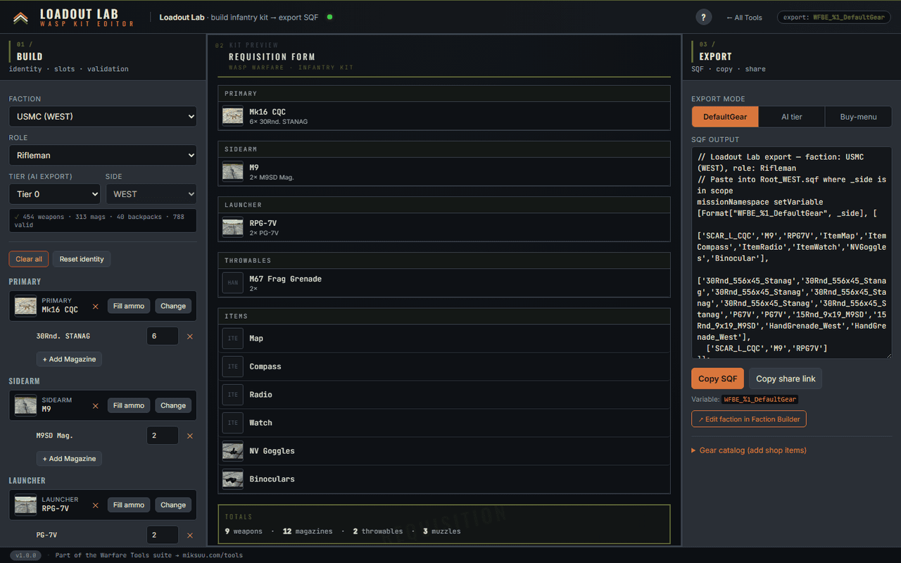Remove the RPG-7V launcher with its X
Viewport: 901px width, 563px height.
96,505
